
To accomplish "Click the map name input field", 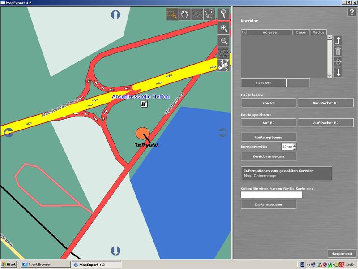I will 271,195.
